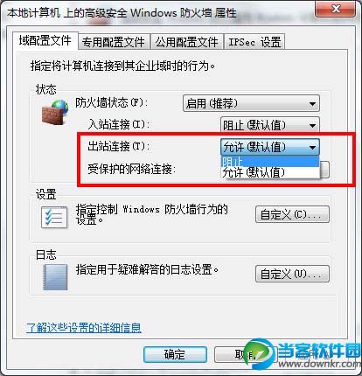This screenshot has width=362, height=376.
Task: Click the settings checklist icon
Action: [54, 217]
